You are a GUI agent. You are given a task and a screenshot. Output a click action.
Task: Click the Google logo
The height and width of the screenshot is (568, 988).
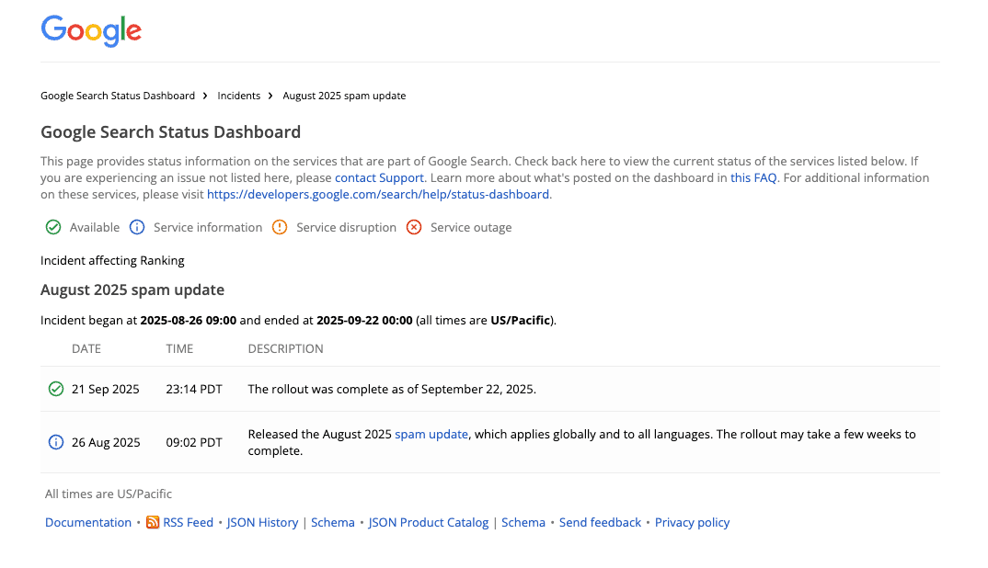(91, 31)
